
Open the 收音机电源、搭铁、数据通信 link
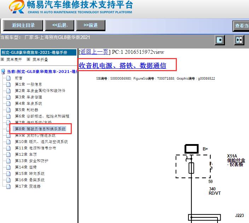tap(122, 65)
